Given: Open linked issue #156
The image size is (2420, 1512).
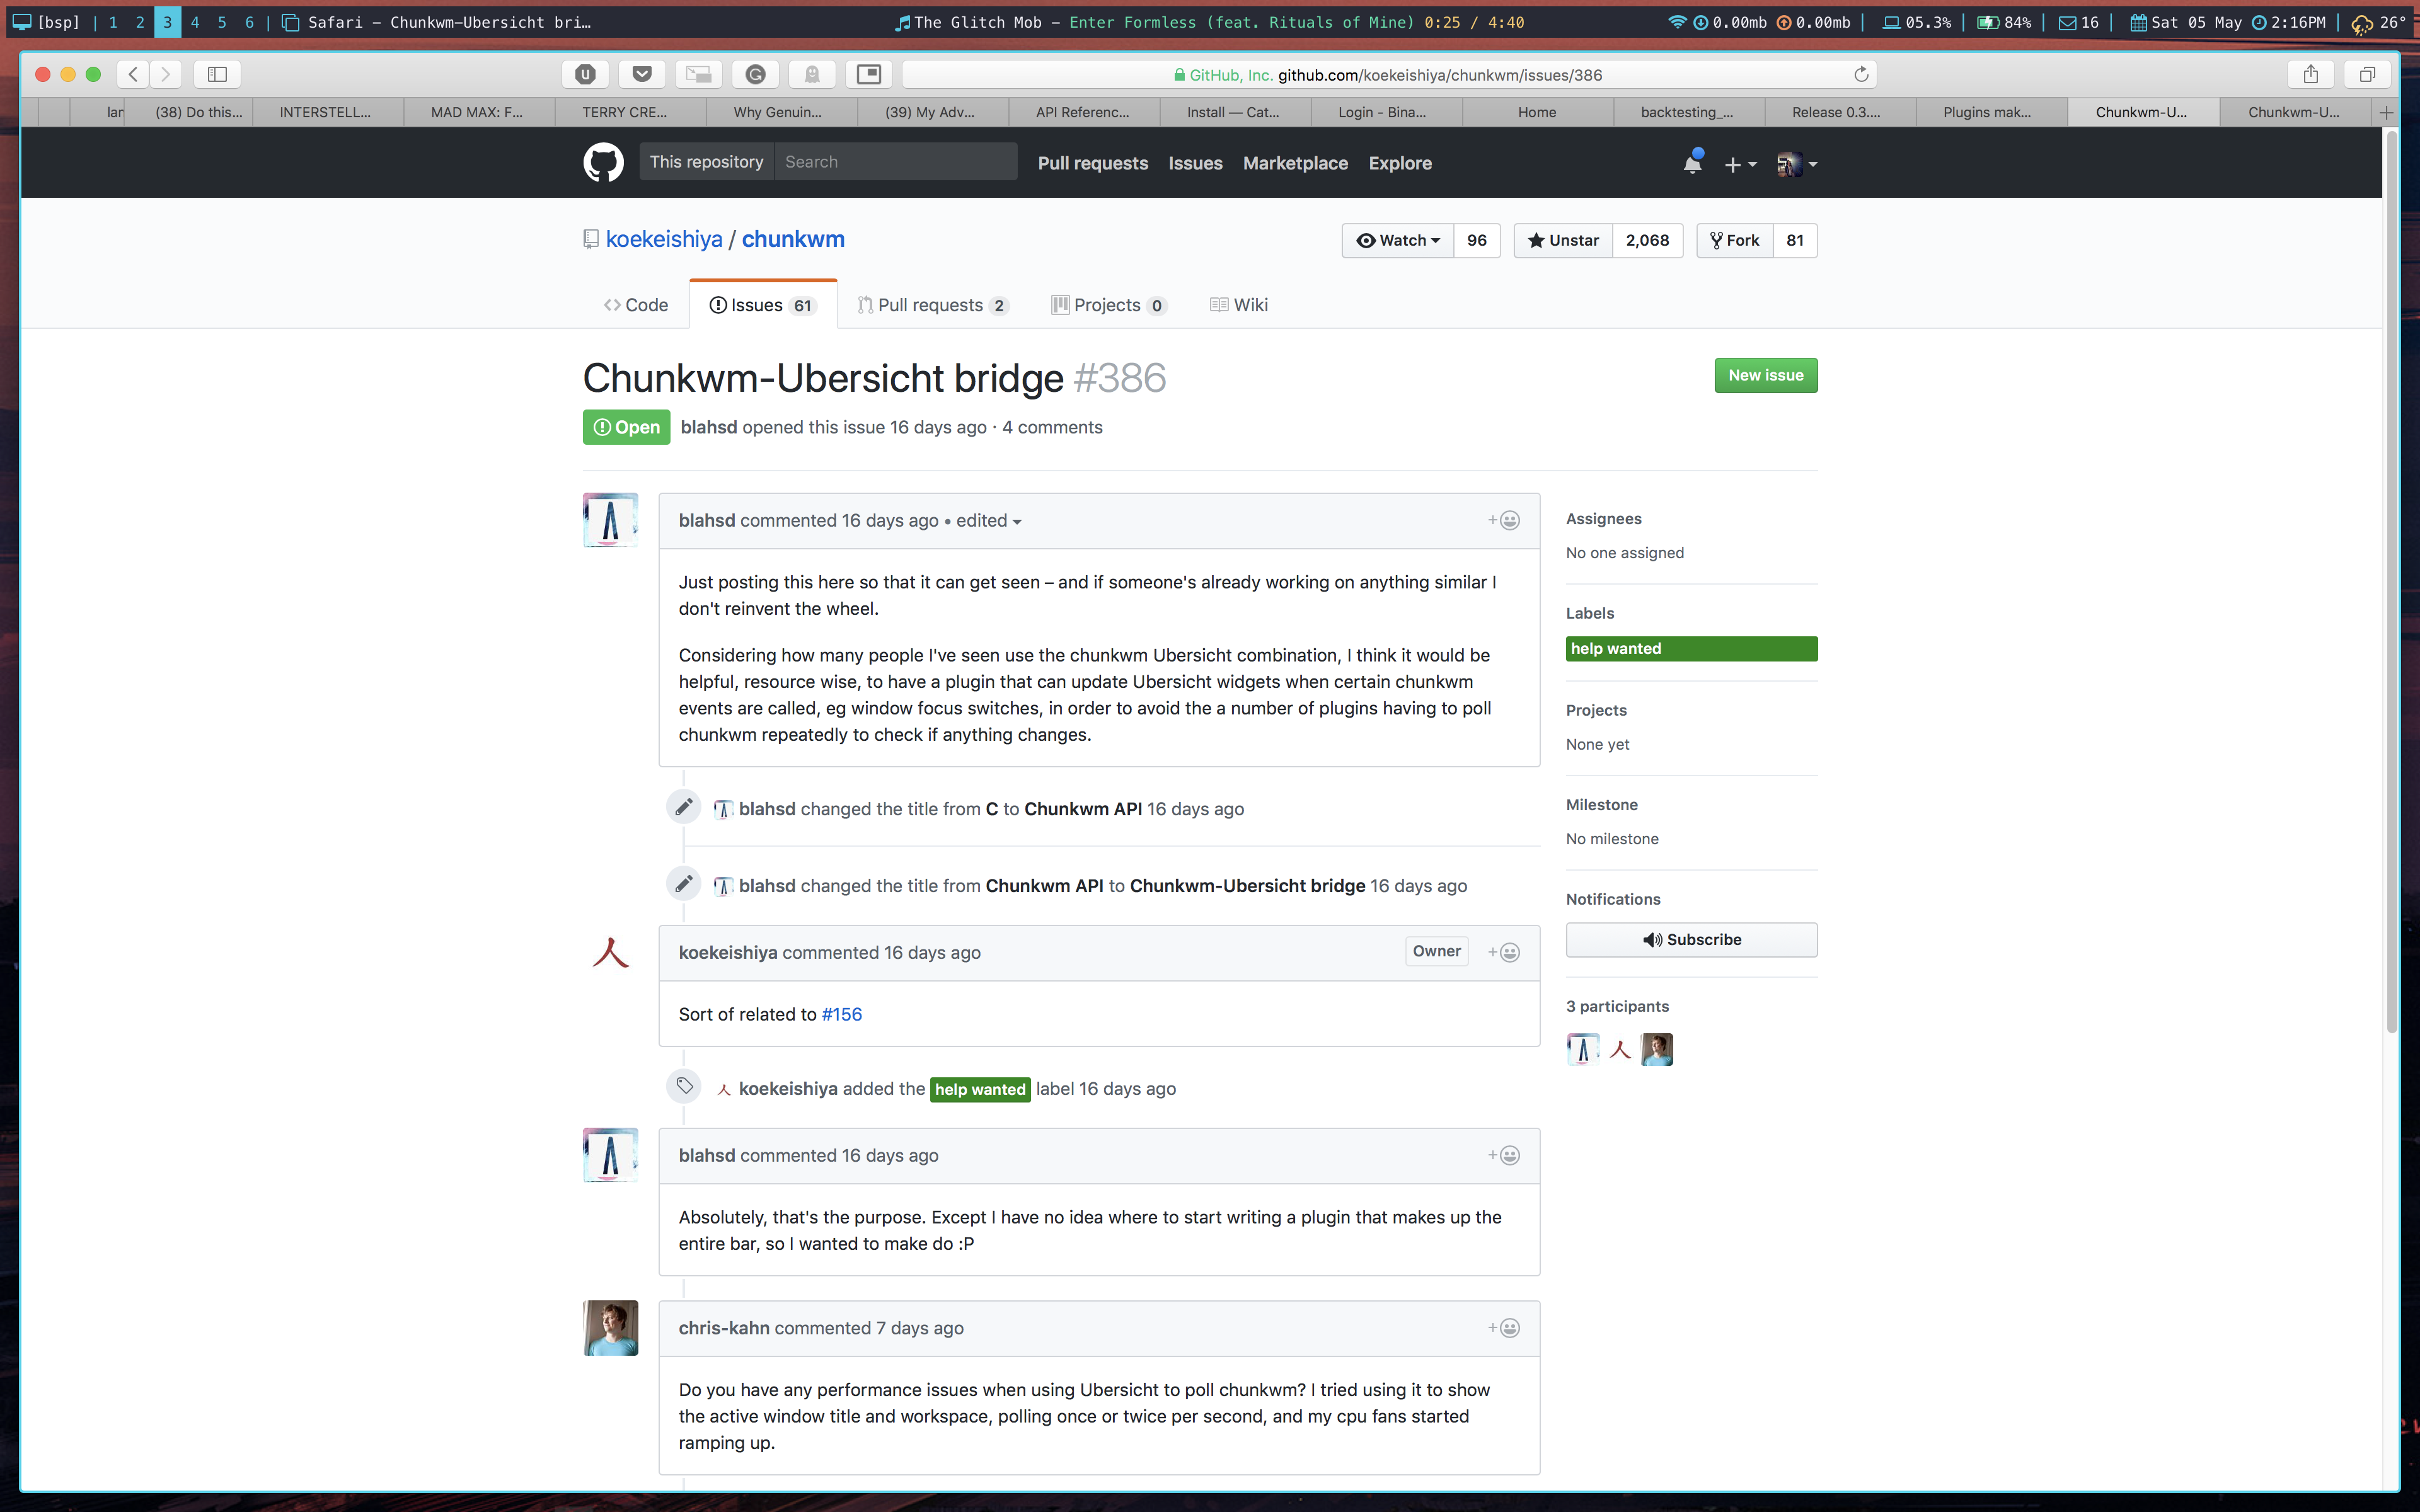Looking at the screenshot, I should coord(841,1014).
